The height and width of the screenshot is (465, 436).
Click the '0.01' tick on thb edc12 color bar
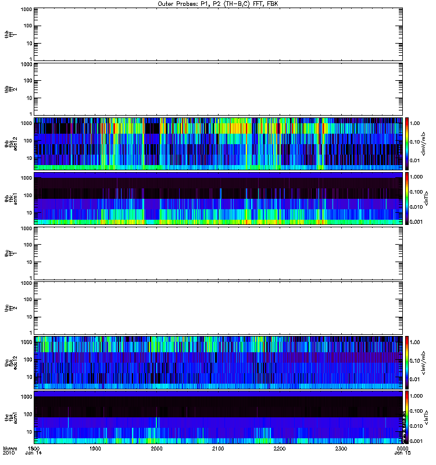[x=414, y=160]
